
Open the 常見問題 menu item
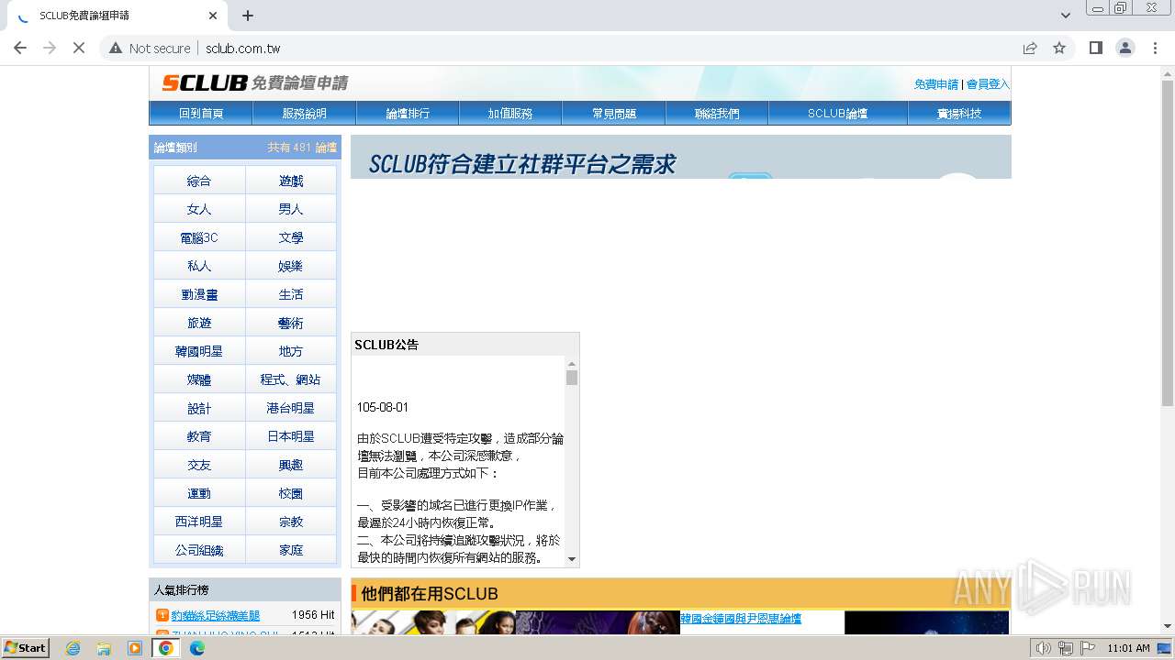(x=614, y=114)
